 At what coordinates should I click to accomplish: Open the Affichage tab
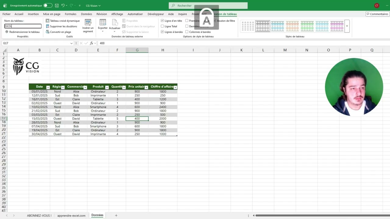(117, 14)
